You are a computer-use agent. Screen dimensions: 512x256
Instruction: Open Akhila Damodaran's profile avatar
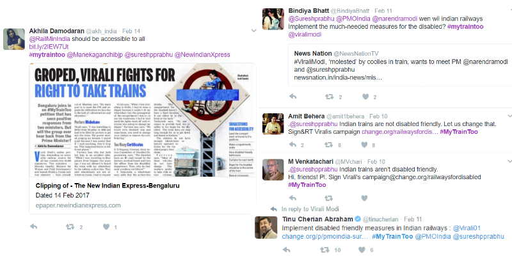[14, 39]
